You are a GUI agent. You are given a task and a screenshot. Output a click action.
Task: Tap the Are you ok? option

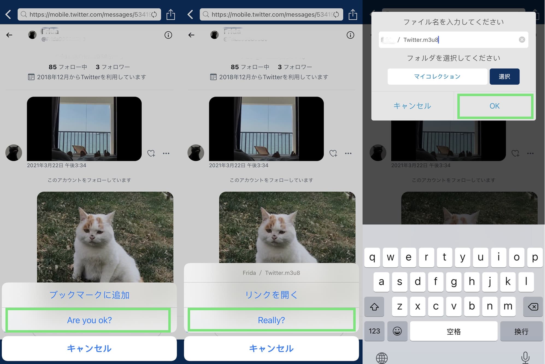[x=89, y=320]
